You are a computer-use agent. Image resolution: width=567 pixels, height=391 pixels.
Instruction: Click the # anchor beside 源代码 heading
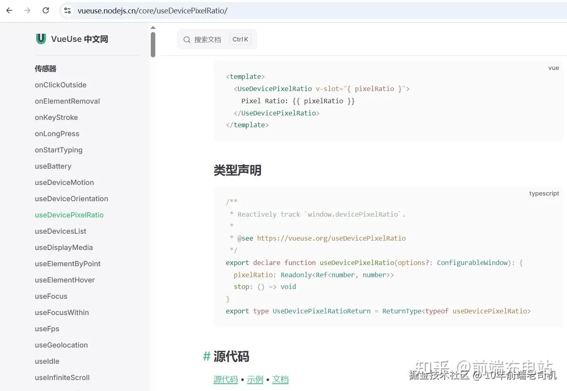pyautogui.click(x=206, y=356)
